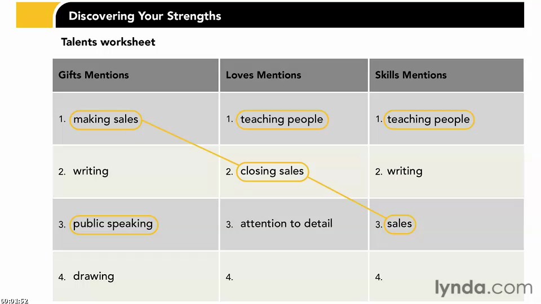Click the circled 'closing sales' entry
541x304 pixels.
[x=272, y=171]
